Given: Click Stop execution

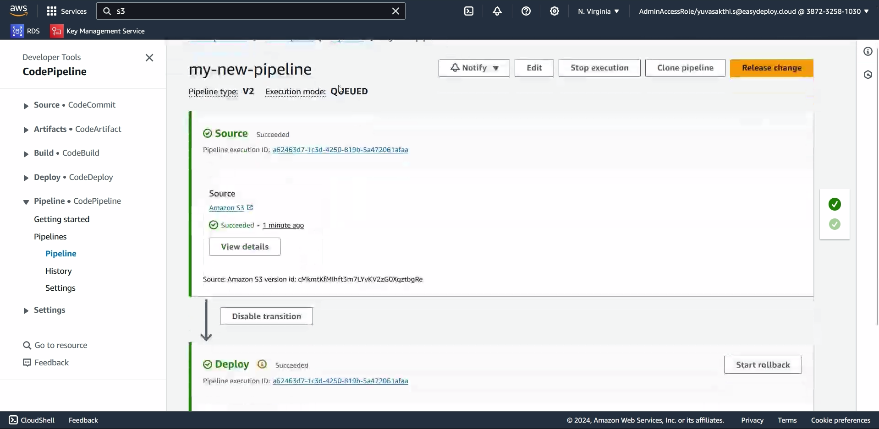Looking at the screenshot, I should 599,68.
